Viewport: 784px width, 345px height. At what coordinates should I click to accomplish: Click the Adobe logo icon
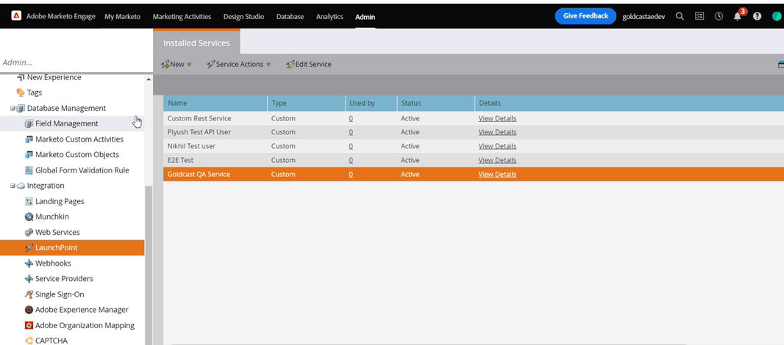(x=16, y=16)
